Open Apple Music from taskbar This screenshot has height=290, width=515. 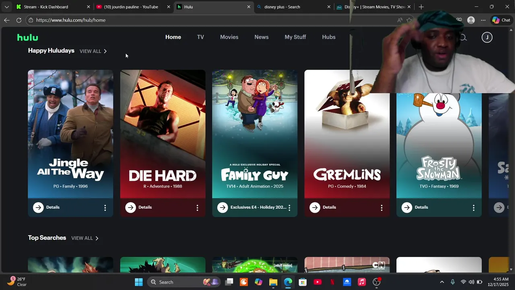click(362, 282)
